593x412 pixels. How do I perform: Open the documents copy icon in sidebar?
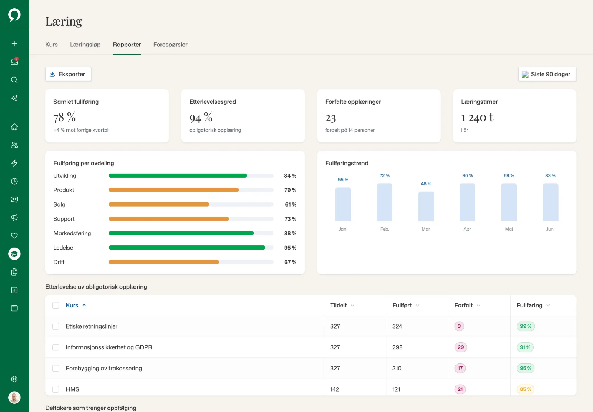14,272
